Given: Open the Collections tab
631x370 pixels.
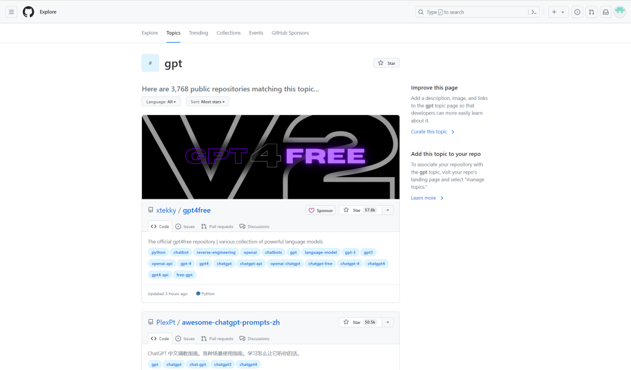Looking at the screenshot, I should pos(228,33).
